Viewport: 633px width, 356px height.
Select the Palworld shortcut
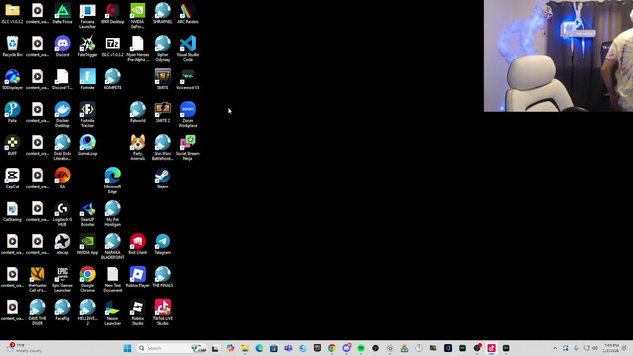[x=137, y=113]
